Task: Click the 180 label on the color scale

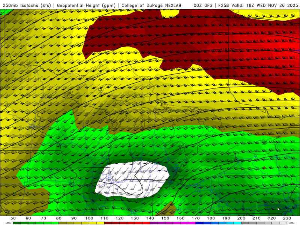Action: click(x=211, y=218)
